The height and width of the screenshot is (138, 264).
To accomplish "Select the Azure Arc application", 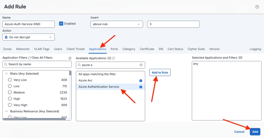I will 111,80.
